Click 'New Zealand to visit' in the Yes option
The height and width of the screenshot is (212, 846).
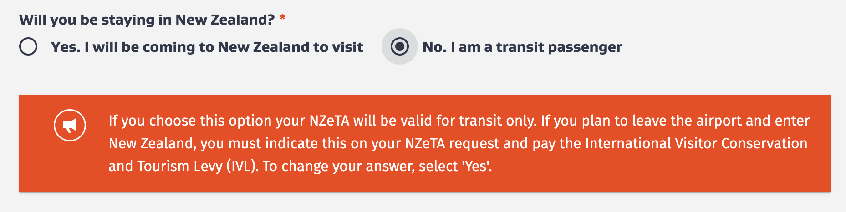290,47
